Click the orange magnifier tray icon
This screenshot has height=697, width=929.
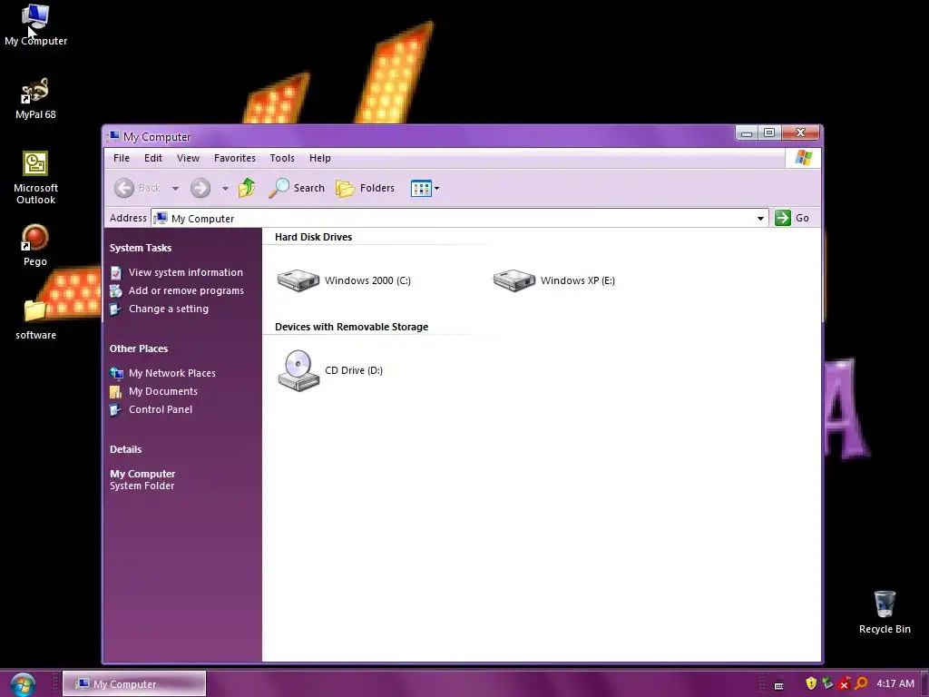coord(861,683)
